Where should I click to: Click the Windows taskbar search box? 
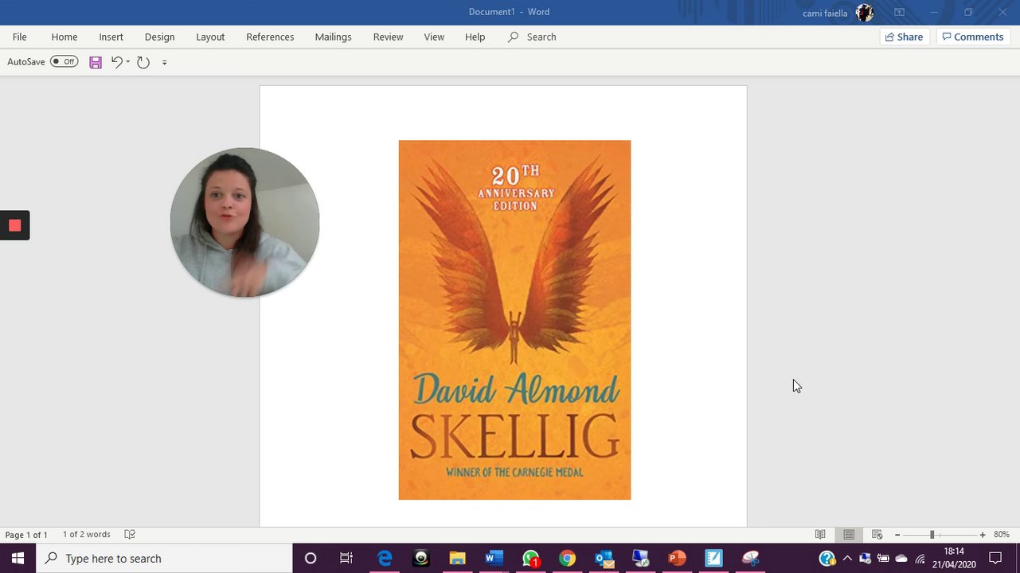164,558
